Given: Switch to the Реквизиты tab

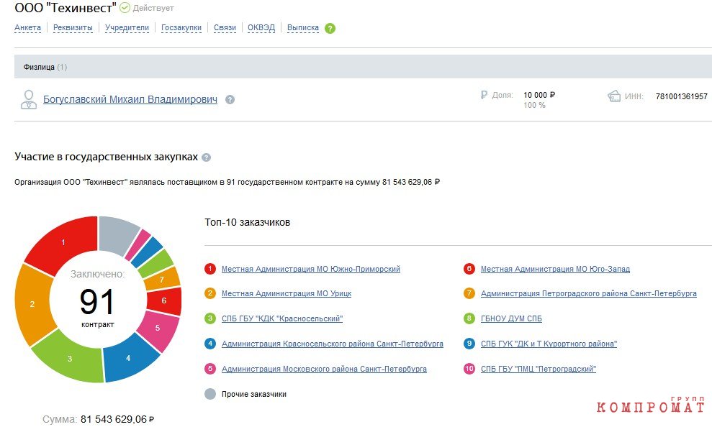Looking at the screenshot, I should pyautogui.click(x=73, y=27).
